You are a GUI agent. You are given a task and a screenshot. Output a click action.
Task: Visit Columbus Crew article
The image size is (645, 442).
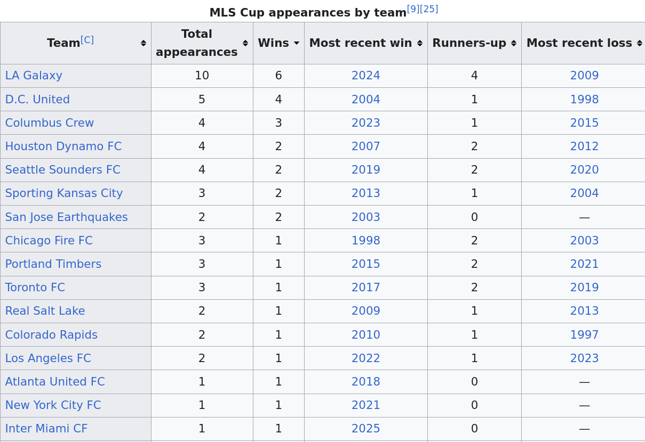tap(50, 123)
